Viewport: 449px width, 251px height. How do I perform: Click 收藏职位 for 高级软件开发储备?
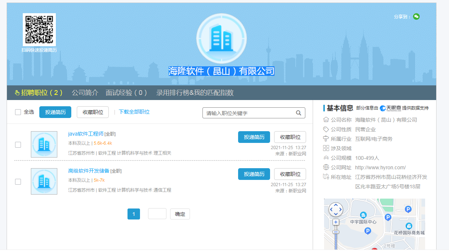pos(290,174)
